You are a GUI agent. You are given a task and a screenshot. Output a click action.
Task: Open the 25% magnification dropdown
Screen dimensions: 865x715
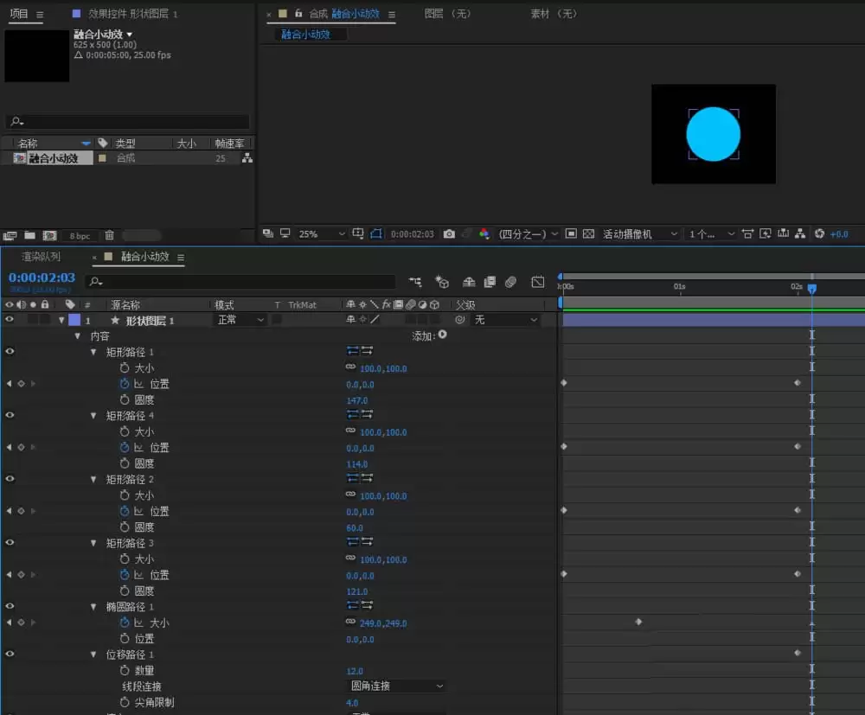pos(321,233)
